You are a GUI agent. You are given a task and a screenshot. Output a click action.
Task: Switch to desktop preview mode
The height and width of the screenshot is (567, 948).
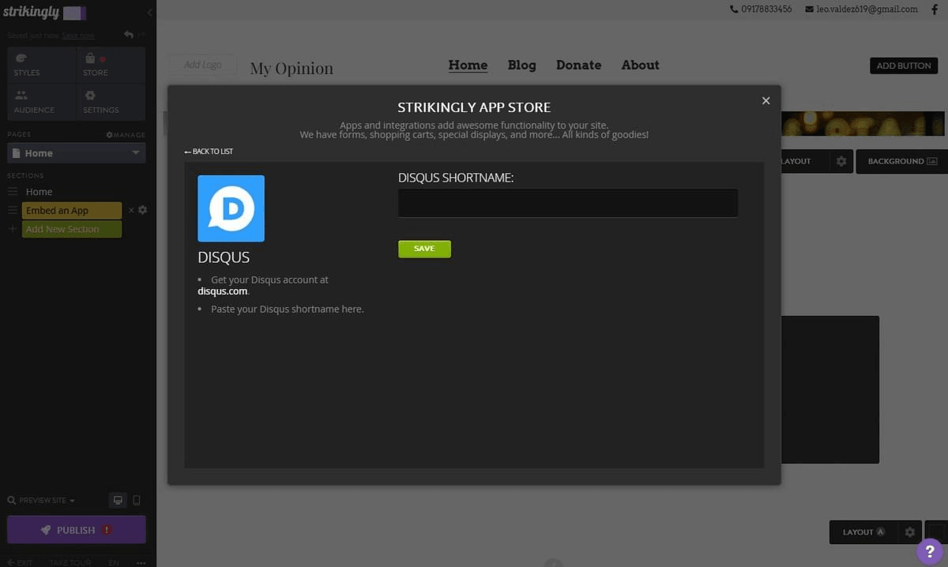[117, 500]
